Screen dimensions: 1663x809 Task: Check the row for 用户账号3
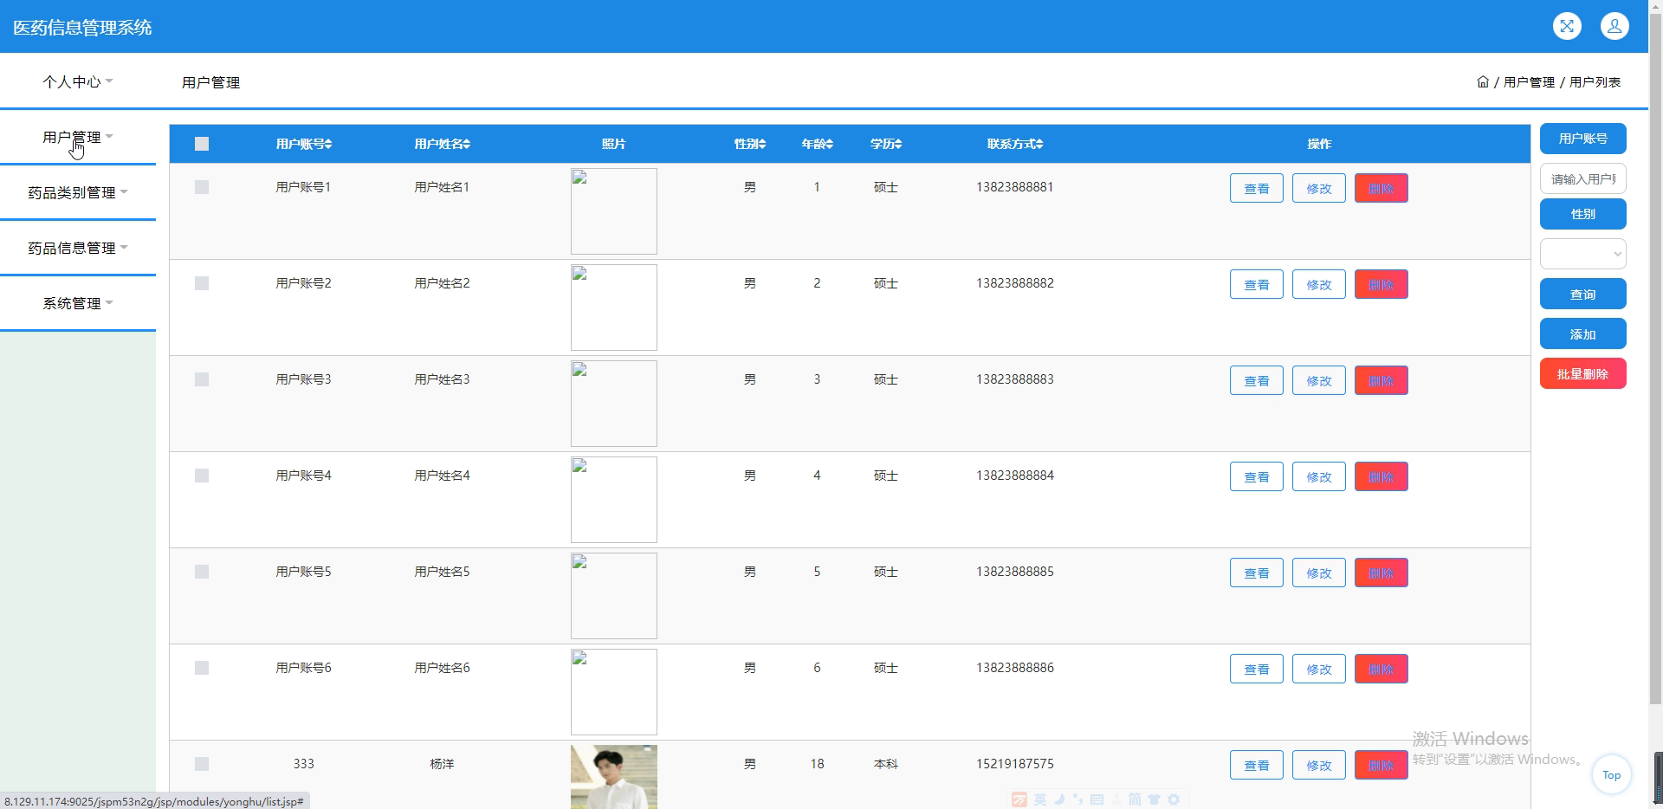[x=202, y=379]
